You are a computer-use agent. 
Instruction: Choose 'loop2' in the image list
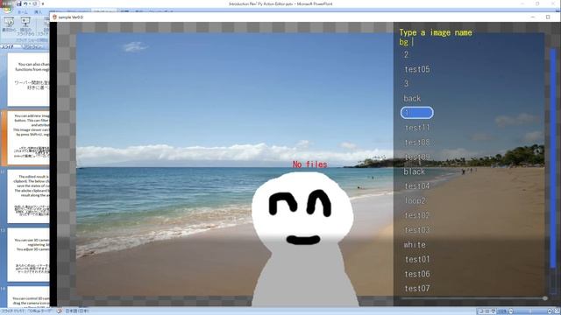point(415,200)
